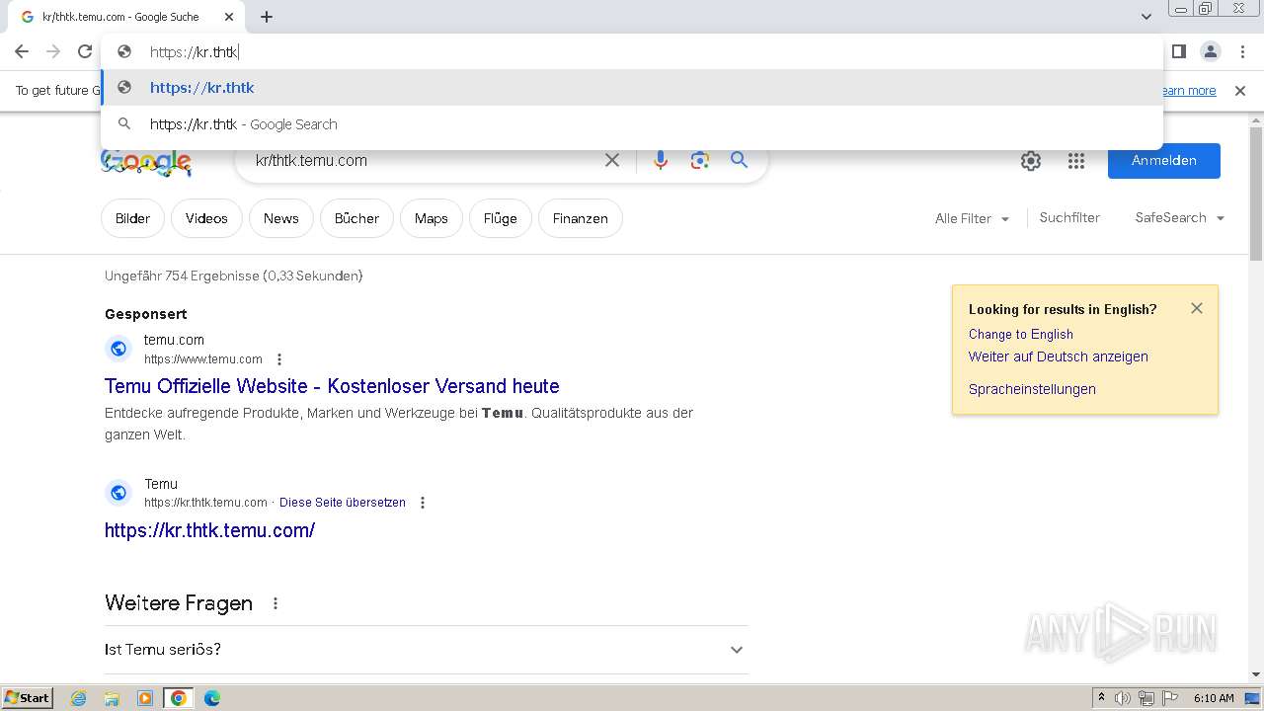Viewport: 1264px width, 711px height.
Task: Click Weiter auf Deutsch anzeigen link
Action: coord(1058,356)
